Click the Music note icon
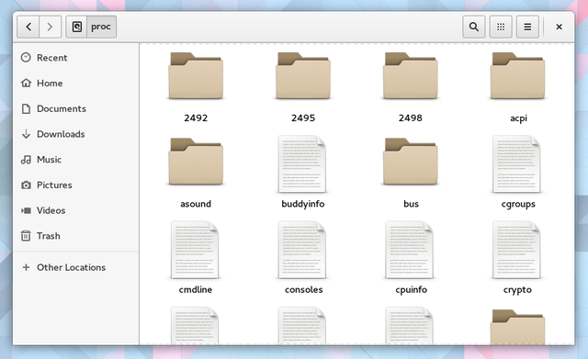 point(26,160)
